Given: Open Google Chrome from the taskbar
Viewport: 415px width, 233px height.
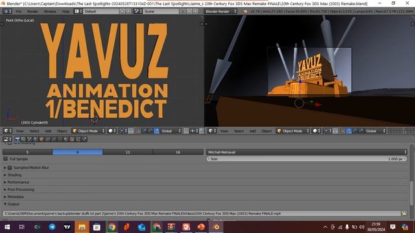Looking at the screenshot, I should tap(112, 227).
